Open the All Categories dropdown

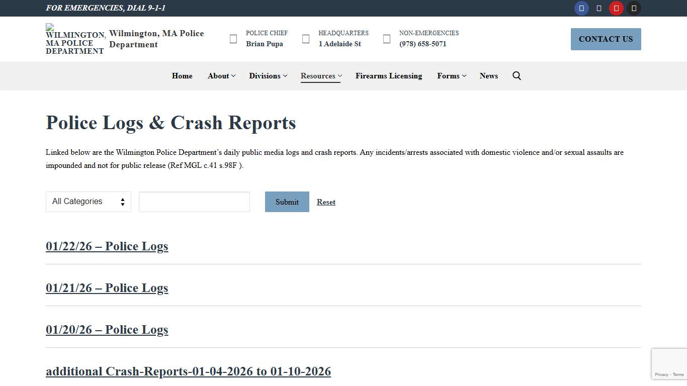(88, 202)
